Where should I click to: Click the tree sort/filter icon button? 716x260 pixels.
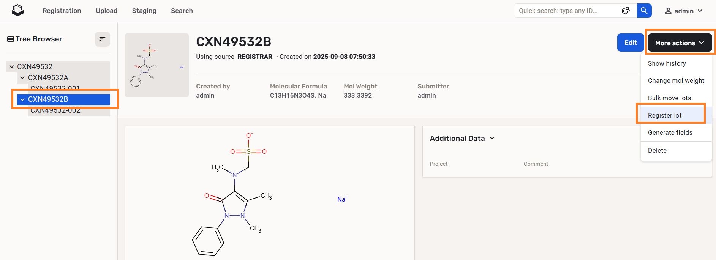[102, 39]
